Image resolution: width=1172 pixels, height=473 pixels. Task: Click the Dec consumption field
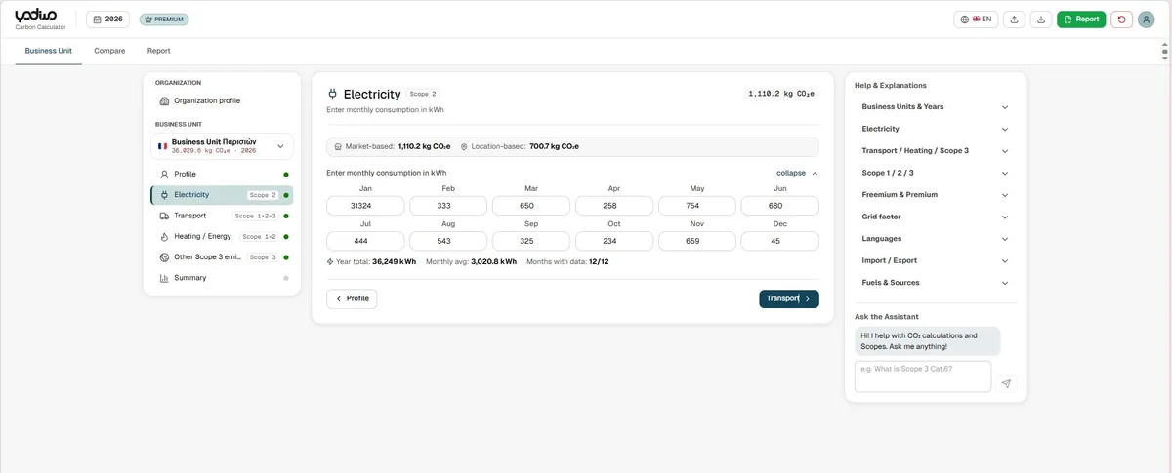(x=780, y=241)
